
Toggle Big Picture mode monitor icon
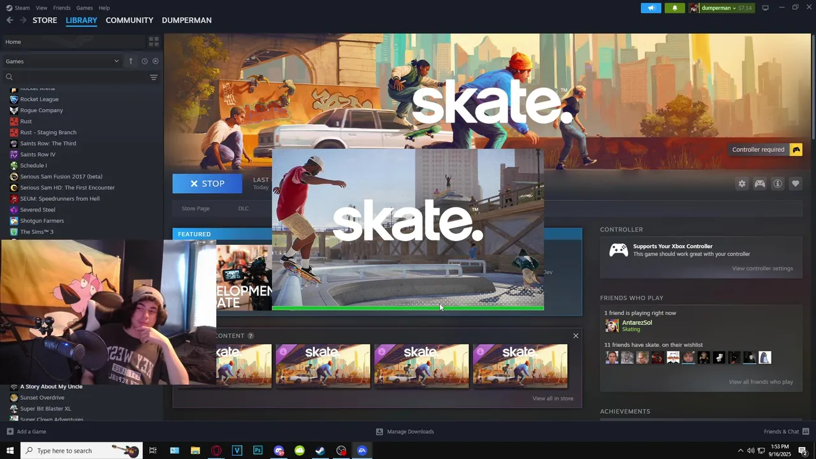coord(766,8)
